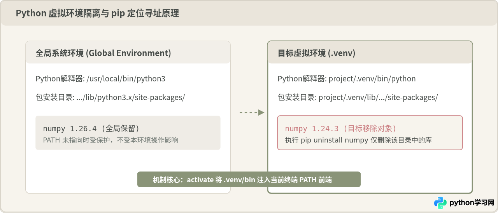498x213 pixels.
Task: Click the title "Python 虚拟环境隔离与 pip 定位寻址原理"
Action: [97, 13]
